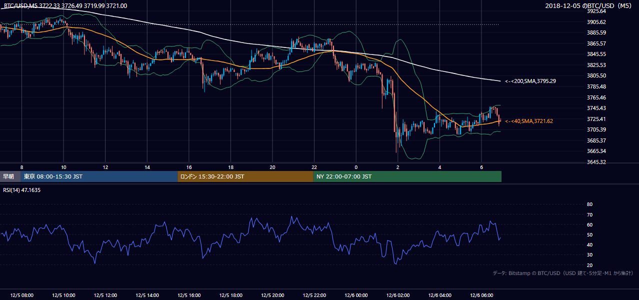Click the 12/5 08:00 date label

21,295
